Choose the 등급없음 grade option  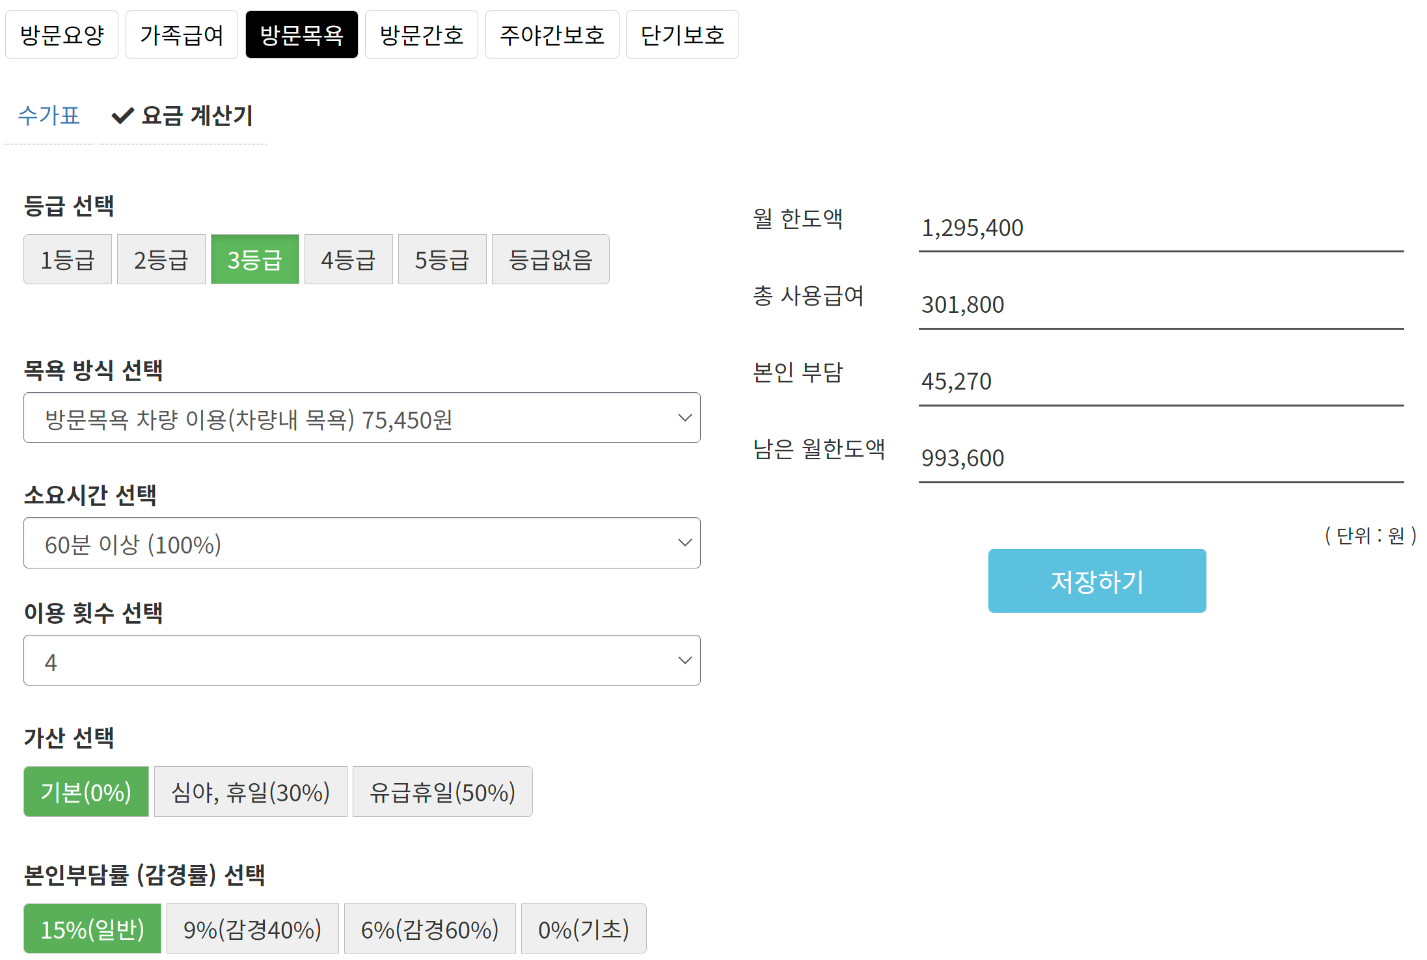[x=550, y=260]
